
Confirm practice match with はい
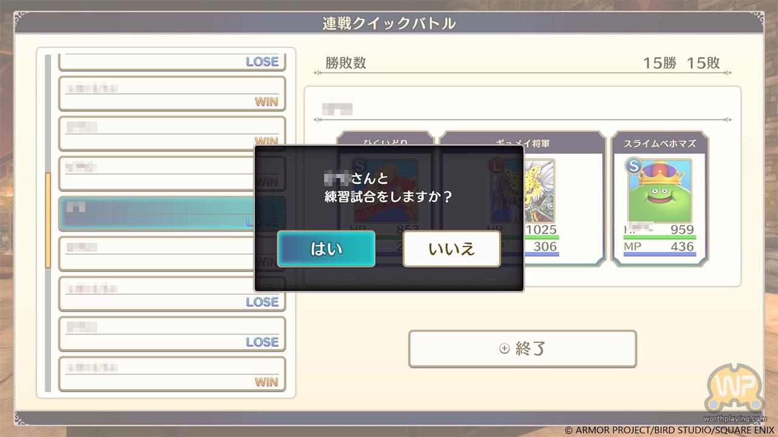[326, 249]
